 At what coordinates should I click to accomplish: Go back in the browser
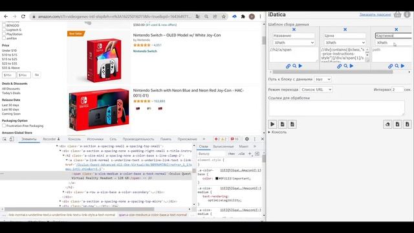(6, 16)
